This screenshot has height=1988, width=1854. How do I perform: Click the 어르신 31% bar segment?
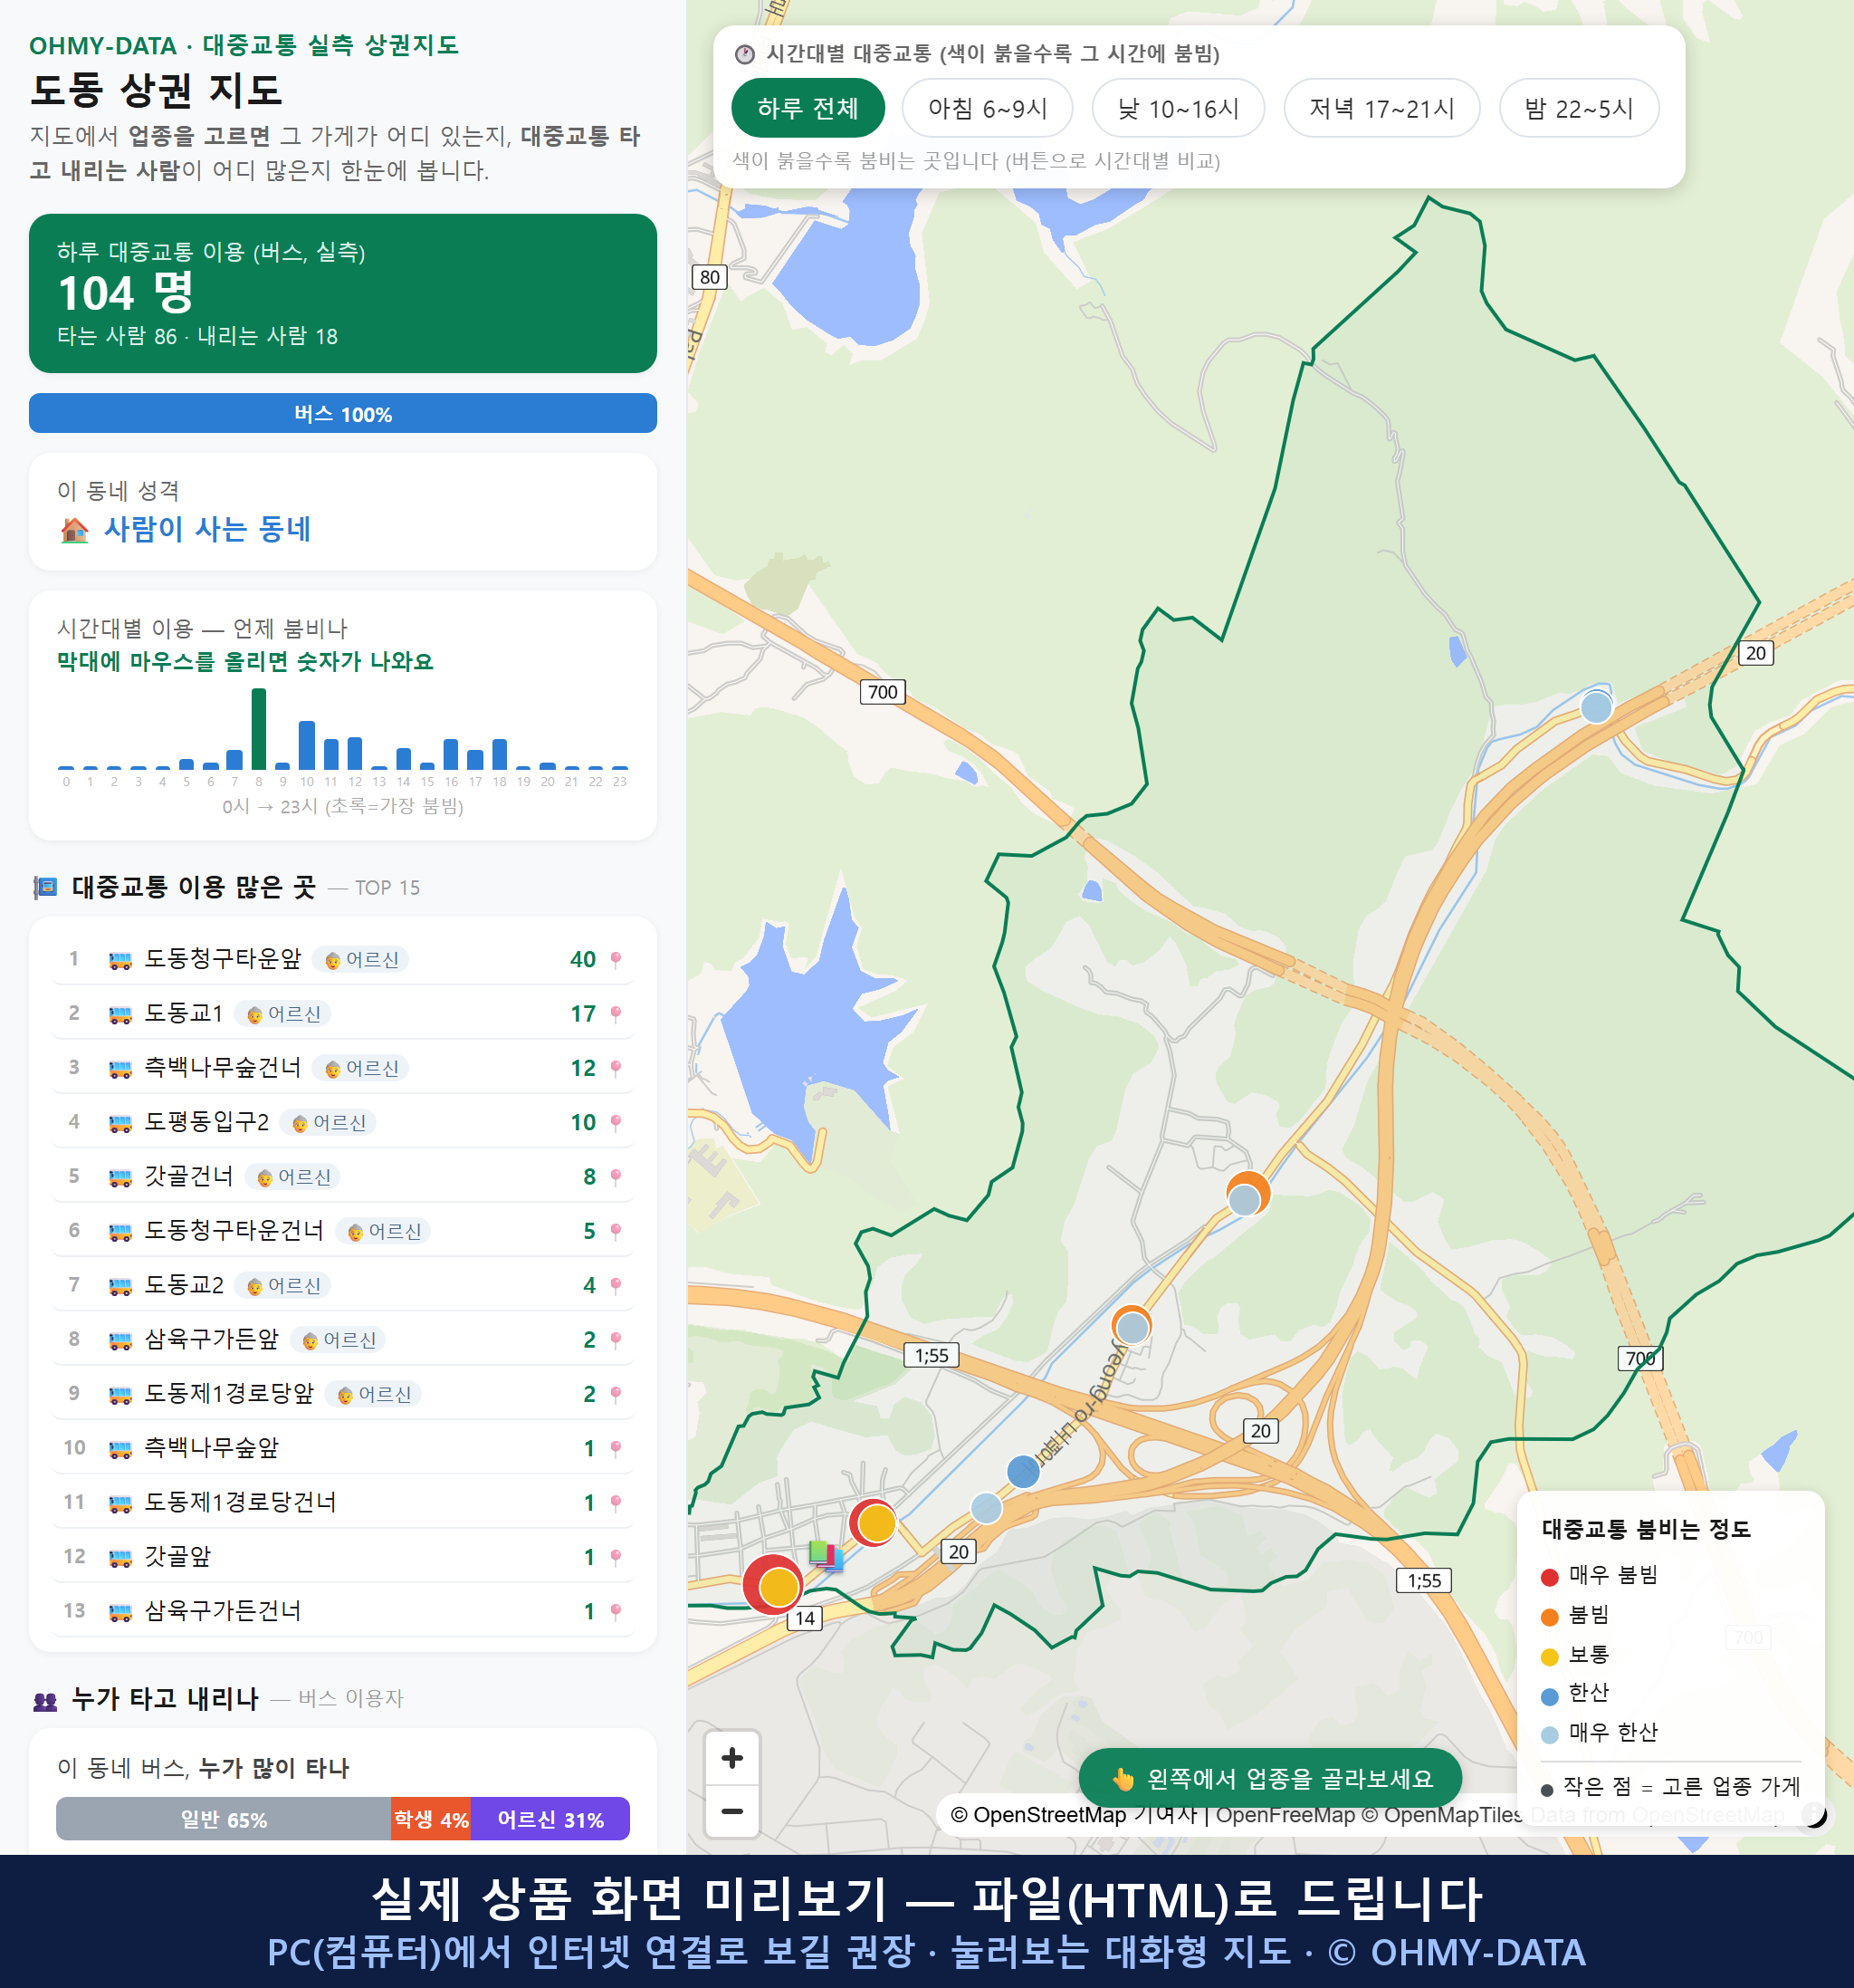tap(550, 1819)
